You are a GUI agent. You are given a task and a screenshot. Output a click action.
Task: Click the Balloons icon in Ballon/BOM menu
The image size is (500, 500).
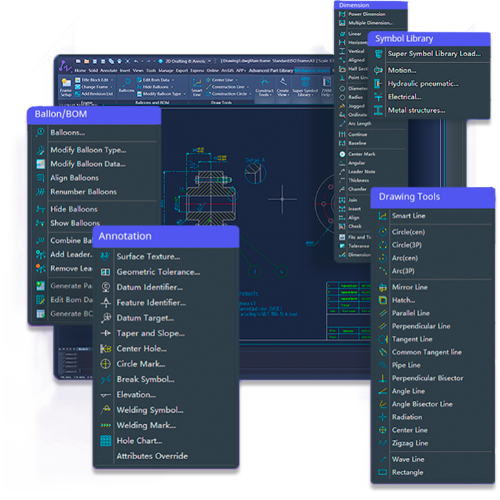point(40,133)
